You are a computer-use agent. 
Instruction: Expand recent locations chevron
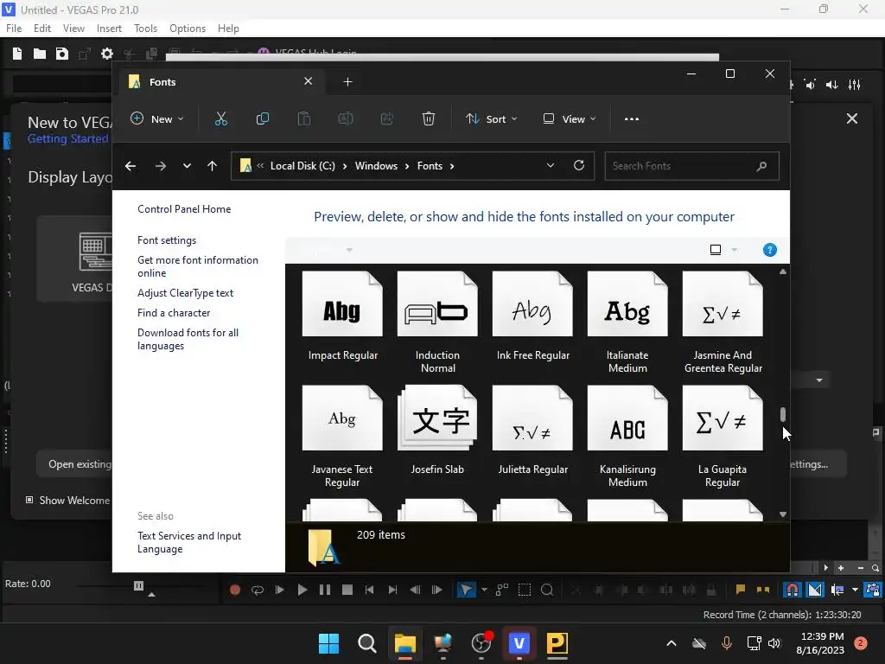tap(187, 166)
